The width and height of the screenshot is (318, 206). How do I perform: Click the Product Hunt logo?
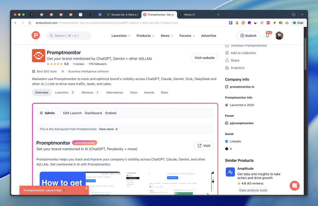[x=36, y=35]
